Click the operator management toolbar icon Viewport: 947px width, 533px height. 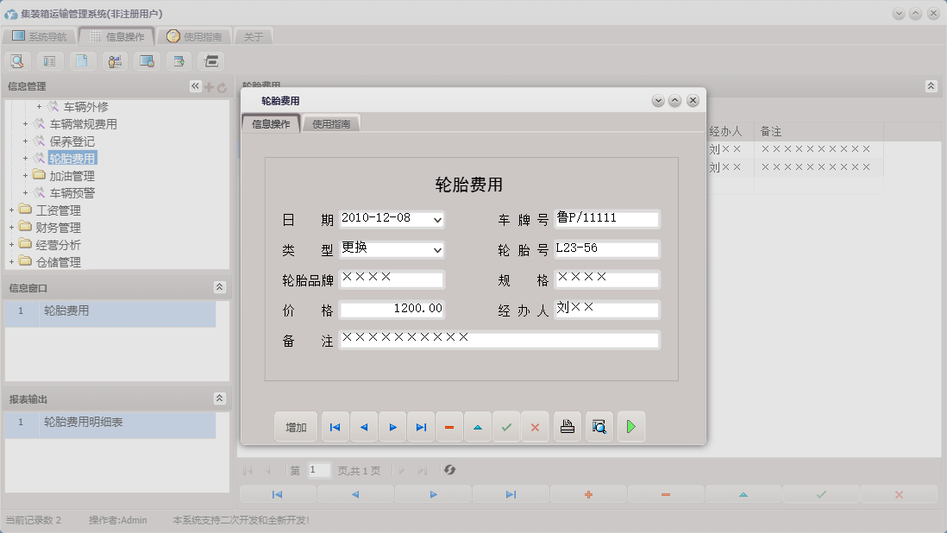113,60
